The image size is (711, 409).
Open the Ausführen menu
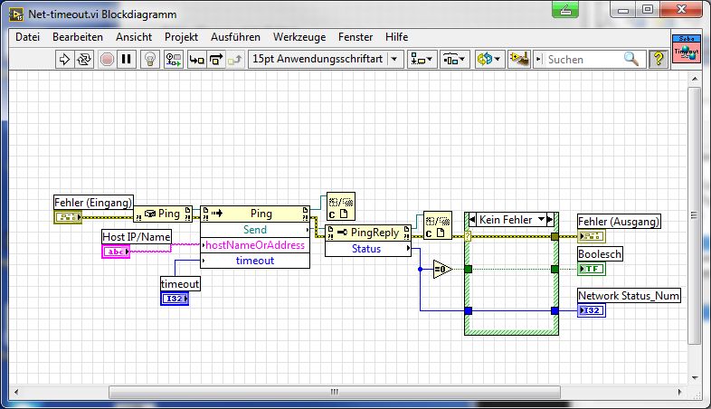click(235, 37)
